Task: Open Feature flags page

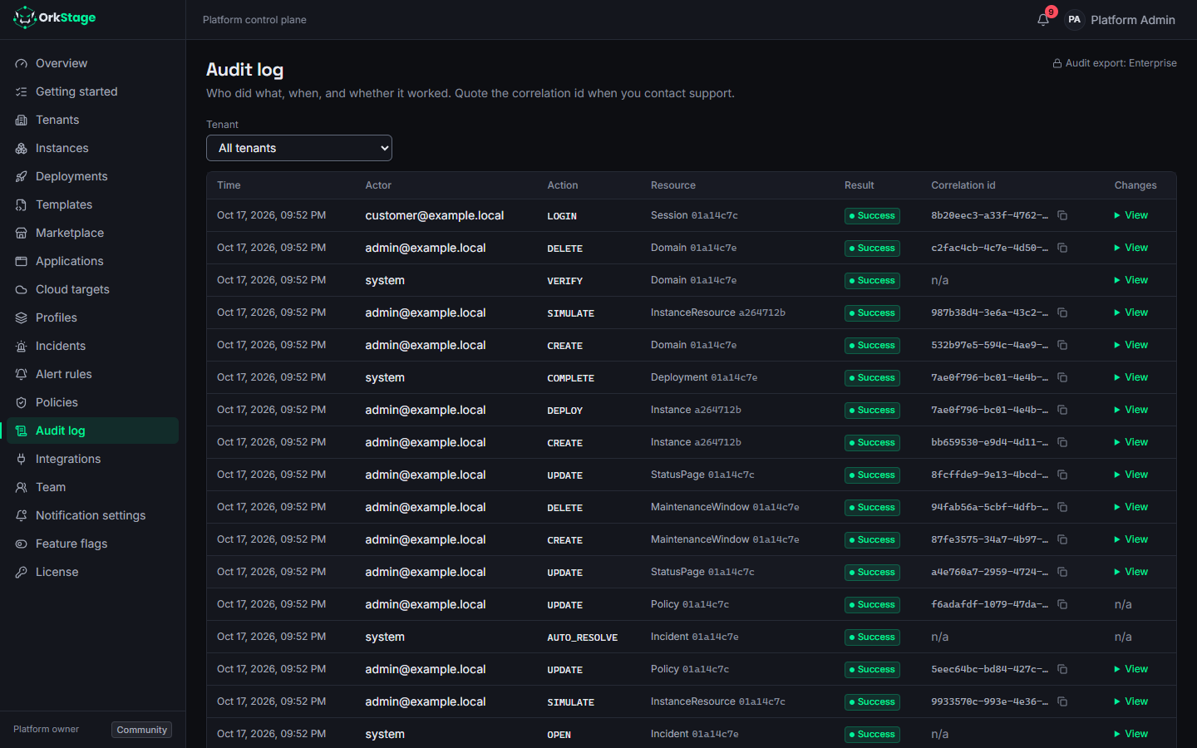Action: (x=93, y=544)
